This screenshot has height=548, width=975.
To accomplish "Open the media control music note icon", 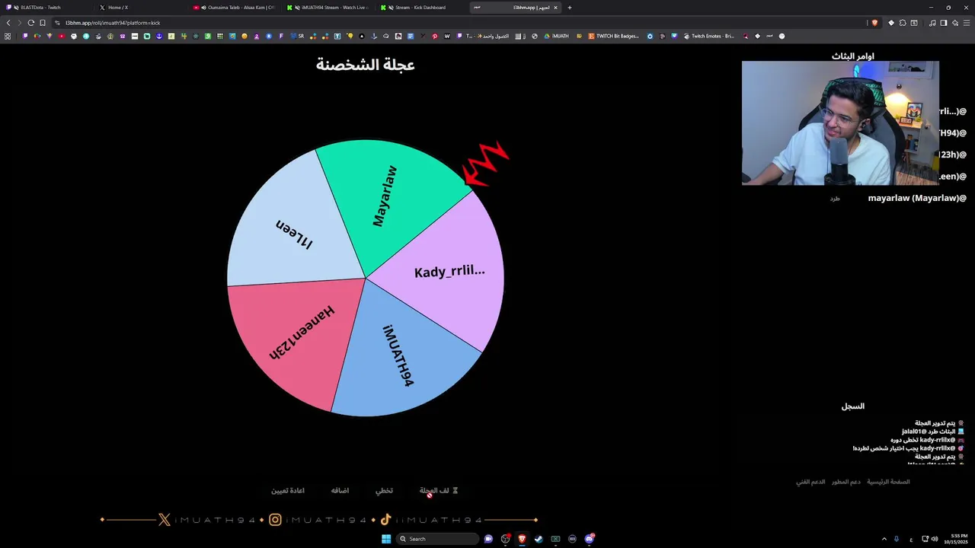I will pos(932,23).
